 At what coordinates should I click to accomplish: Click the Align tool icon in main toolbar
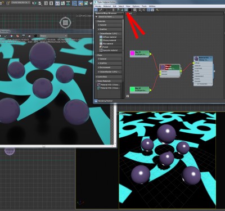[x=40, y=3]
